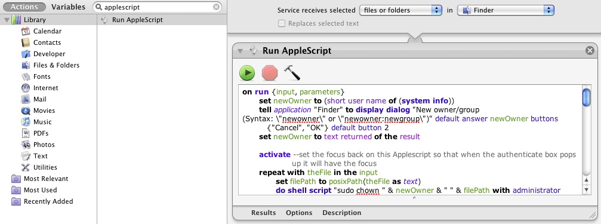Viewport: 601px width, 224px height.
Task: Click the Movies library icon
Action: pyautogui.click(x=26, y=111)
